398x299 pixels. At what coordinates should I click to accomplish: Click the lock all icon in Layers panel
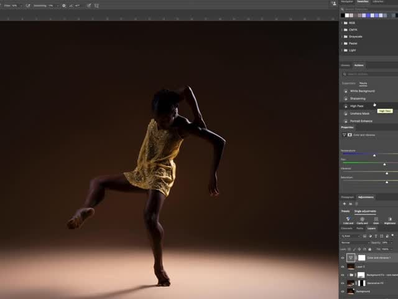tap(370, 249)
